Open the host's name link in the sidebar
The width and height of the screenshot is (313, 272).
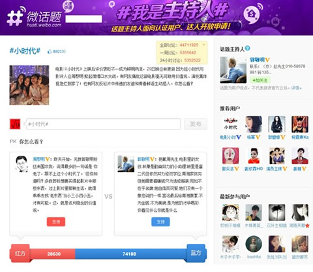point(257,60)
